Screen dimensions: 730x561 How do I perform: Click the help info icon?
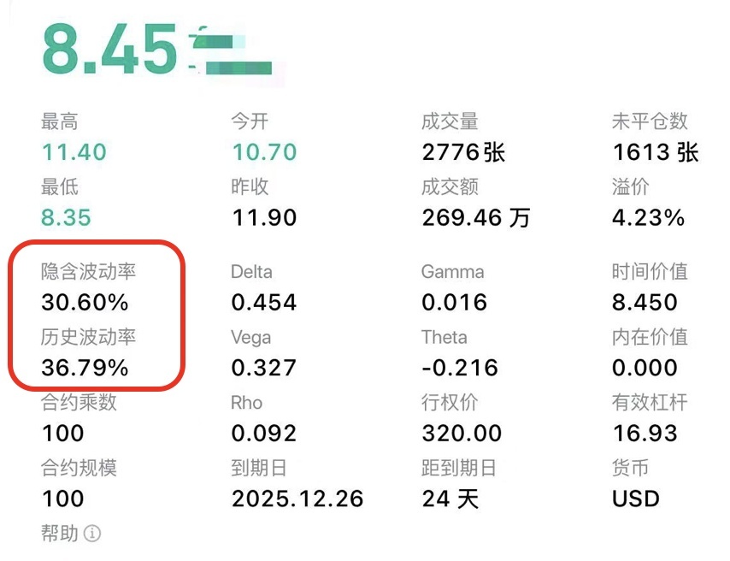(x=92, y=534)
